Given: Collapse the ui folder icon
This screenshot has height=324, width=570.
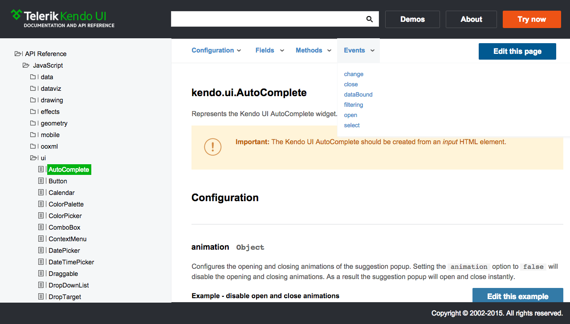Looking at the screenshot, I should [x=33, y=158].
